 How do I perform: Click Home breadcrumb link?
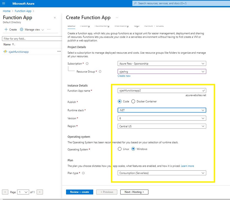click(x=6, y=11)
